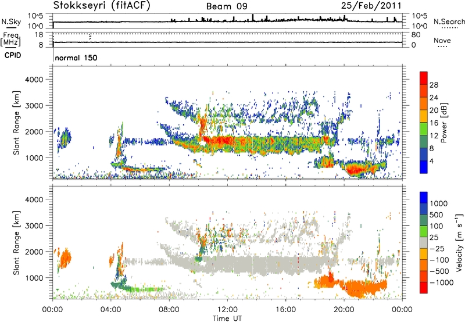465x322 pixels.
Task: Click the '1000' velocity colorbar tick
Action: [x=439, y=203]
